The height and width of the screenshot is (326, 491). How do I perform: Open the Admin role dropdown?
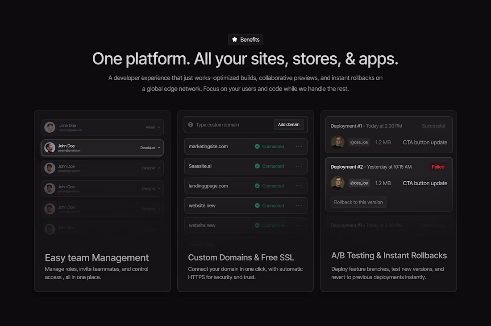[153, 127]
